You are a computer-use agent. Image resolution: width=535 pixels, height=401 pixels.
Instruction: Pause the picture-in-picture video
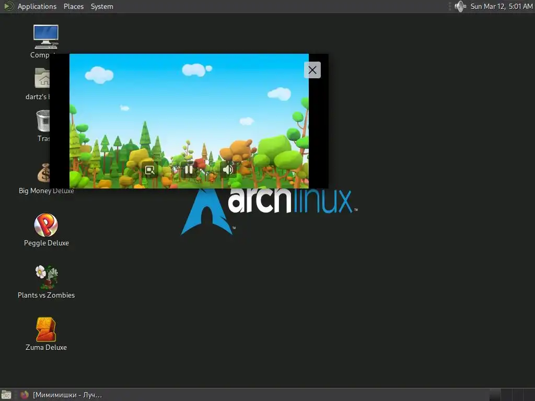(189, 170)
